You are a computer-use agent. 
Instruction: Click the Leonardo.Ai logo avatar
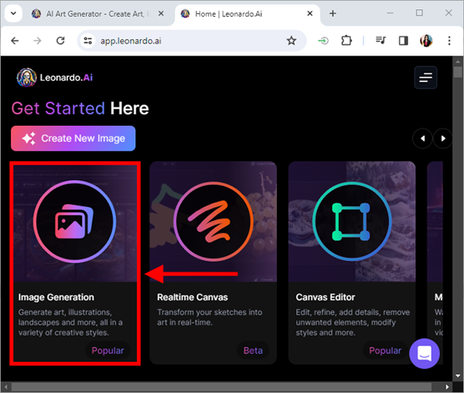click(x=26, y=77)
